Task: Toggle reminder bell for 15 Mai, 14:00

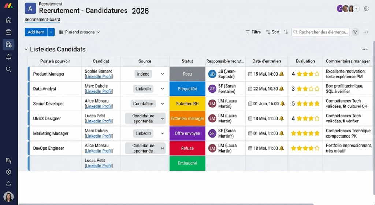Action: click(x=282, y=74)
